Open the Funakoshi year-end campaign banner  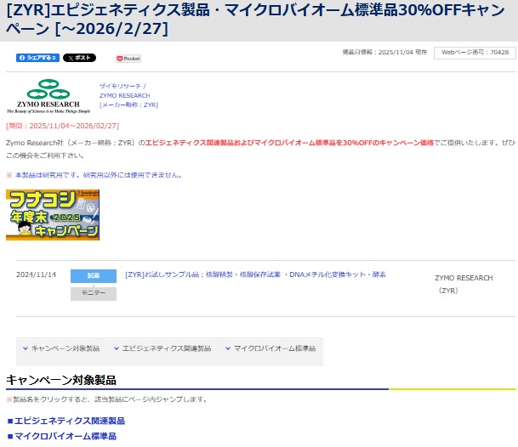pyautogui.click(x=53, y=214)
